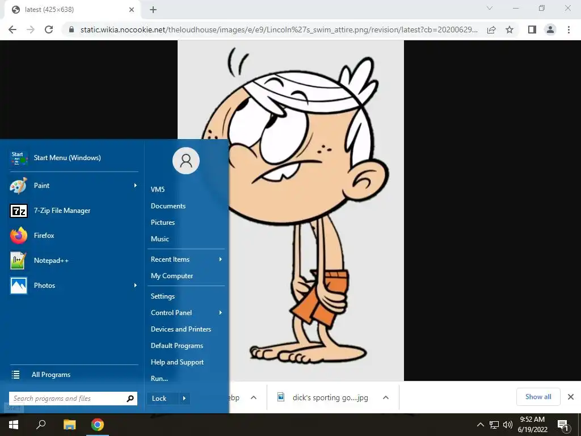Click the address bar URL
581x436 pixels.
279,30
